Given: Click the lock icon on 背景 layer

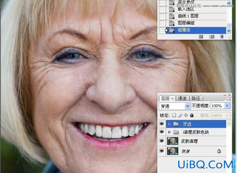Looking at the screenshot, I should click(219, 151).
